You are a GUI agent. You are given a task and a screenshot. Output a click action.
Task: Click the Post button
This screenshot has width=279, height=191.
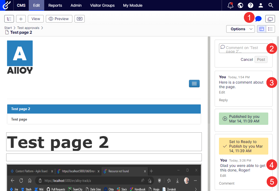coord(261,59)
